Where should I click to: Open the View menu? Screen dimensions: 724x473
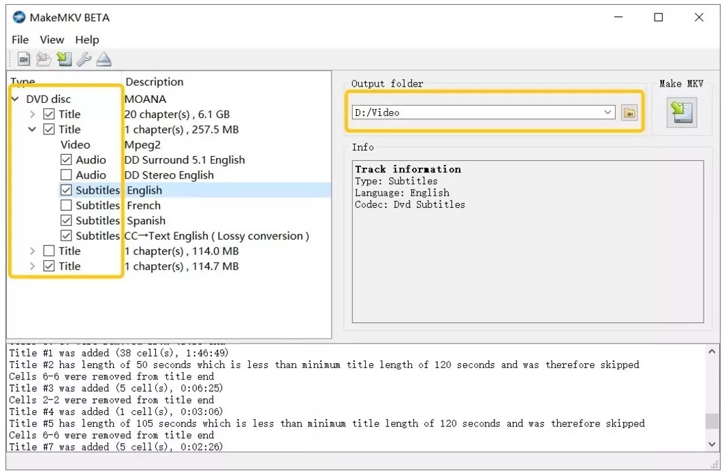click(x=52, y=40)
